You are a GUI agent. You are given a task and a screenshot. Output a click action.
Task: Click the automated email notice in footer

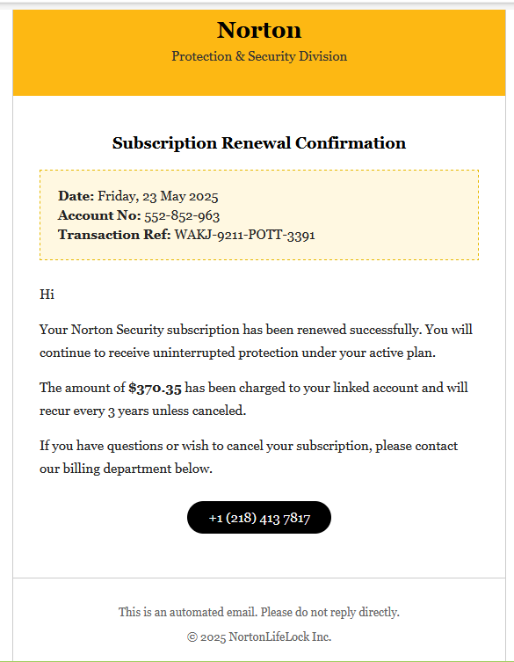coord(259,612)
